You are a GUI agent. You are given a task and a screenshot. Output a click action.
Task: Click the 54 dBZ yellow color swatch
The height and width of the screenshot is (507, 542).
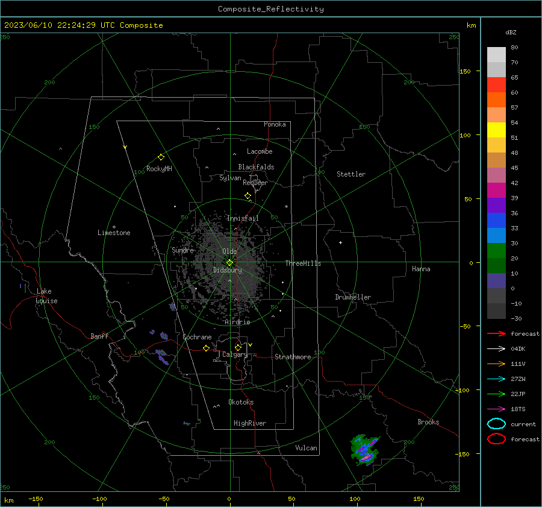point(496,130)
